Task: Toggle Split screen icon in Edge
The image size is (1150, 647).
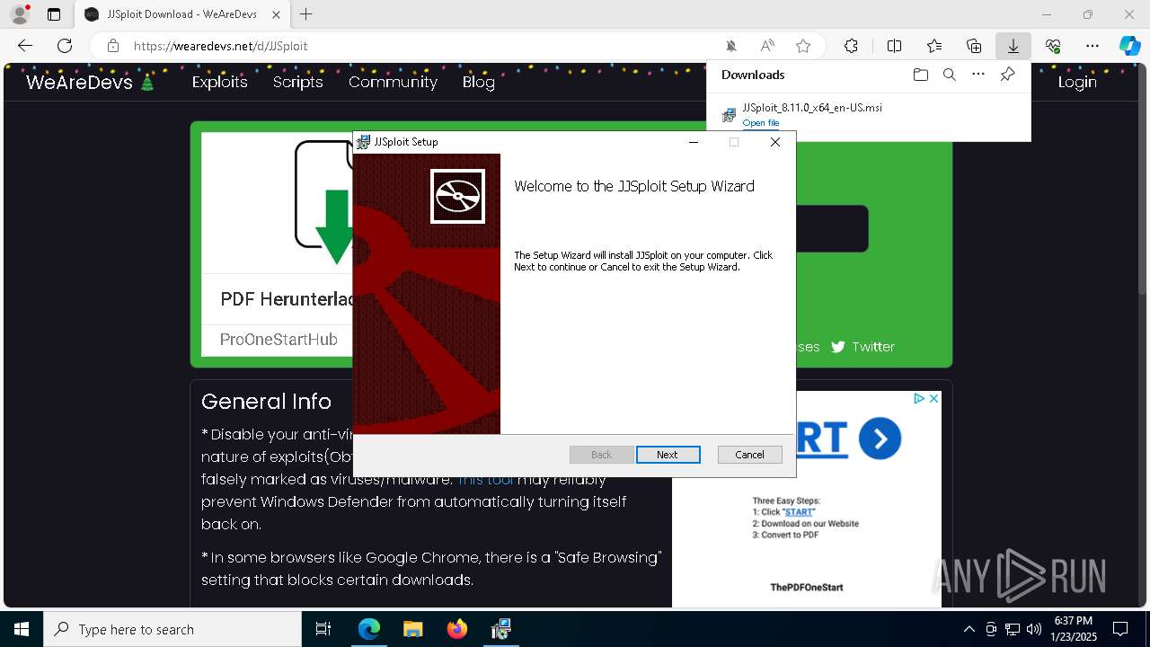Action: point(894,46)
